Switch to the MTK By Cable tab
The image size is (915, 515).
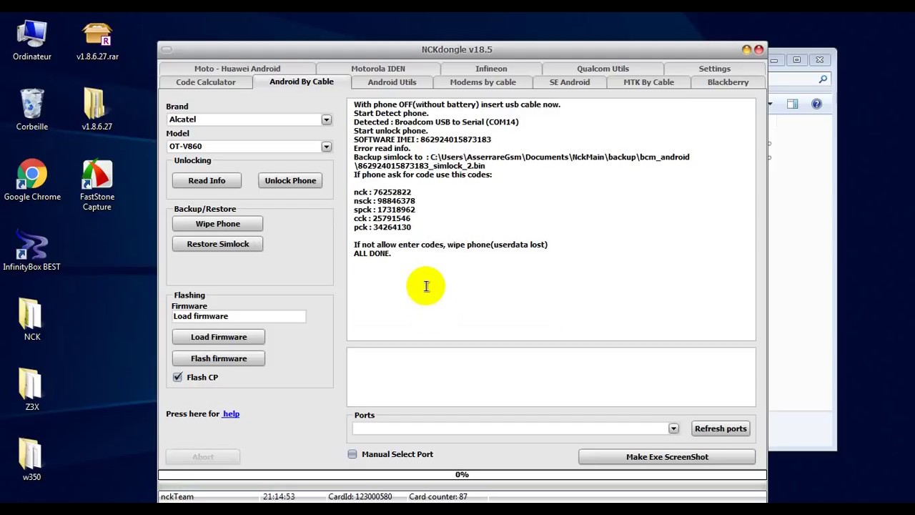click(648, 82)
